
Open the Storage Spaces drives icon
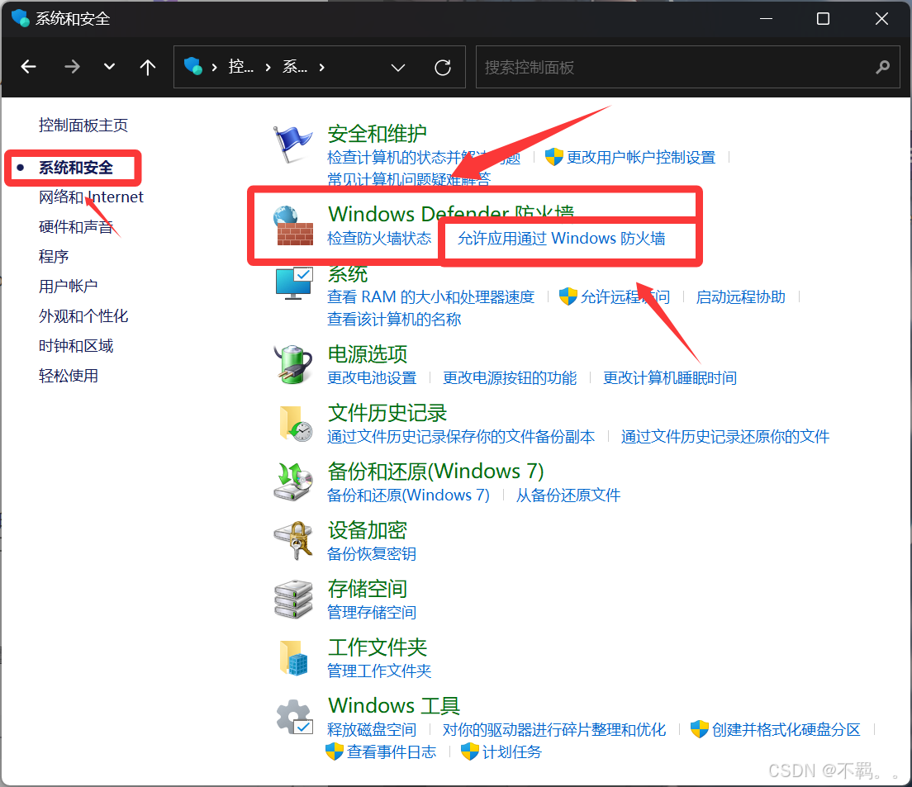(293, 600)
